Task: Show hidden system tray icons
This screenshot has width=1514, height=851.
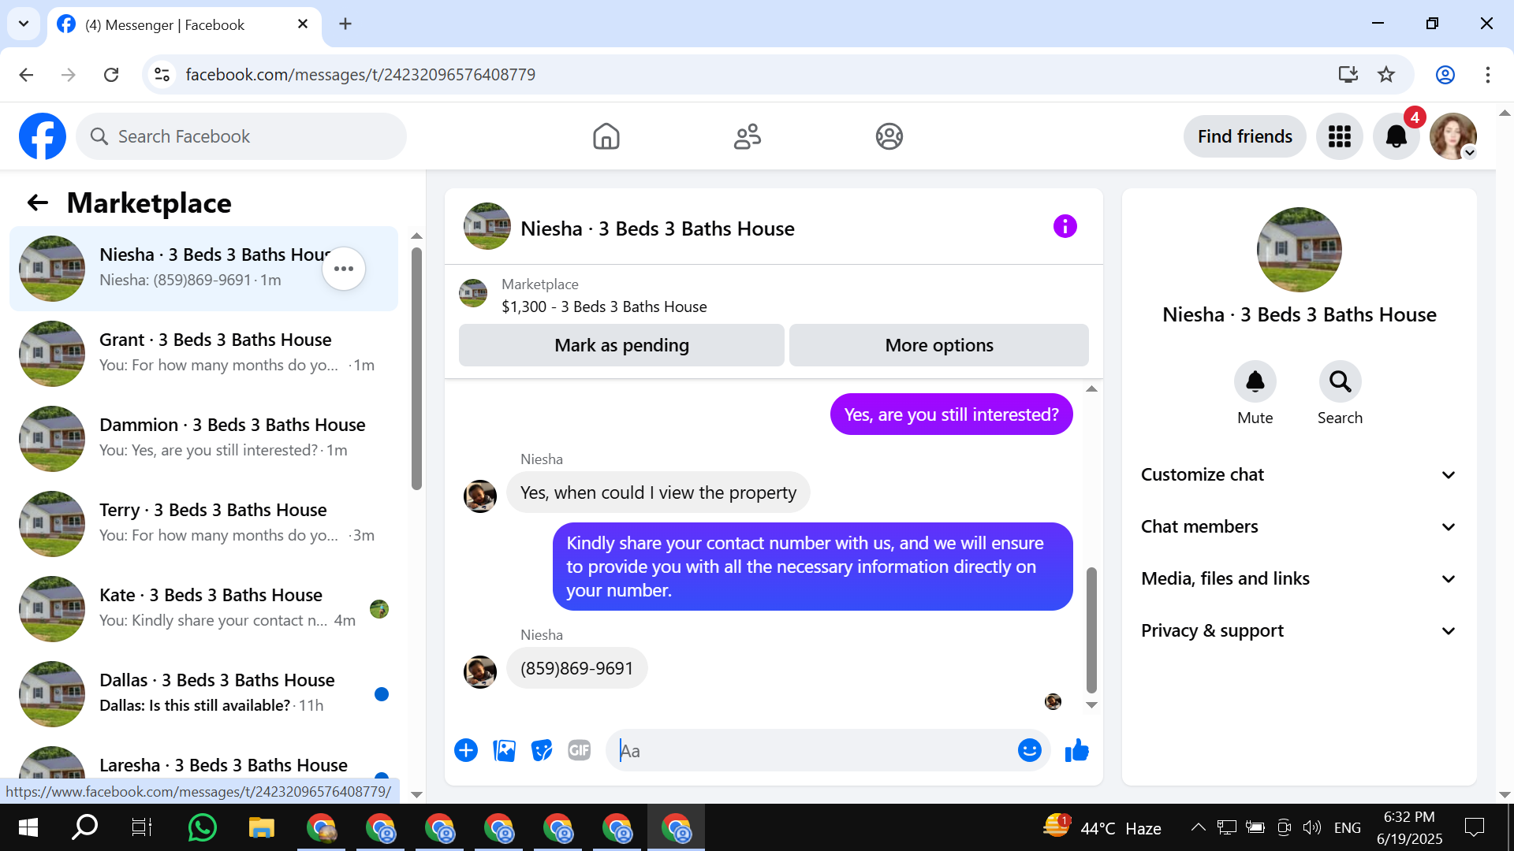Action: pos(1198,827)
